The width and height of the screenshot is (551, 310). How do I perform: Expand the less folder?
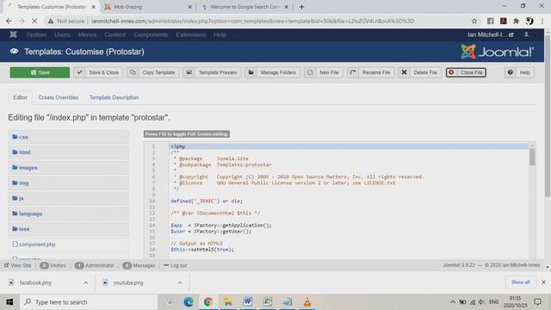coord(69,229)
